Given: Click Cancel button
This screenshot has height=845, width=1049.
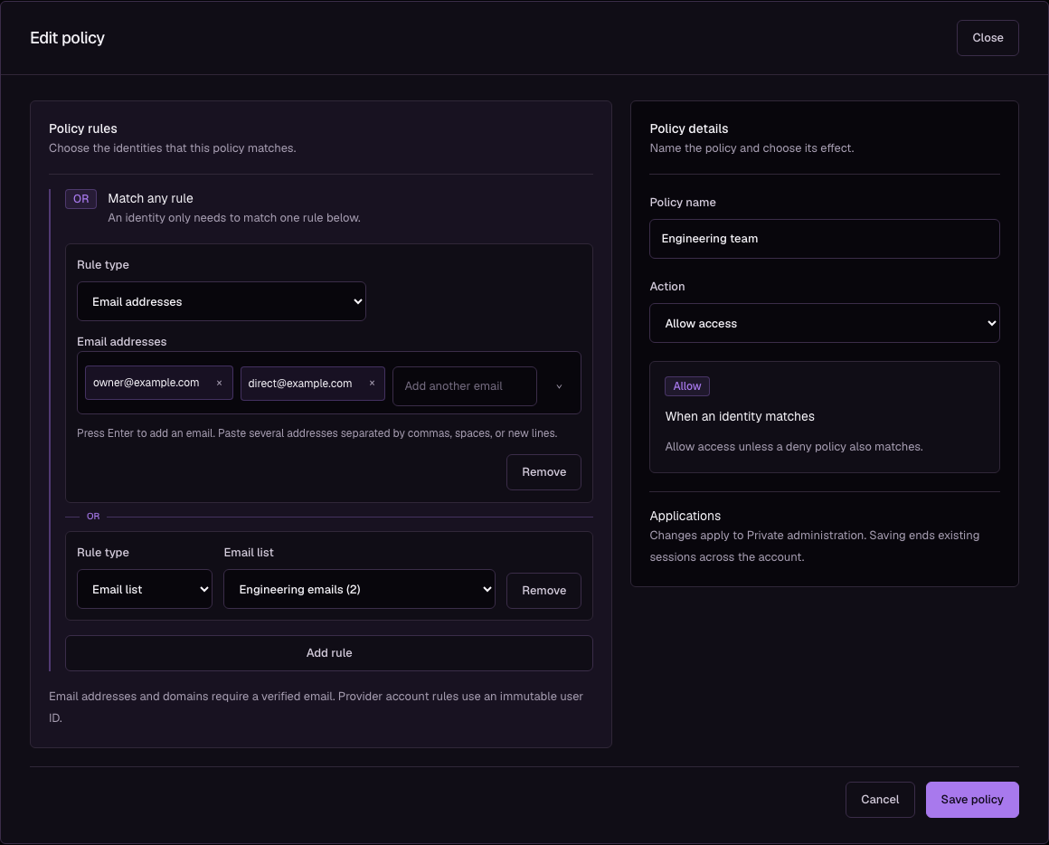Looking at the screenshot, I should 880,800.
